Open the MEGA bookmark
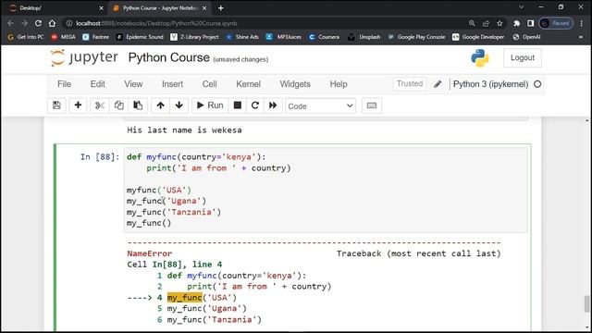The width and height of the screenshot is (592, 333). [x=64, y=37]
